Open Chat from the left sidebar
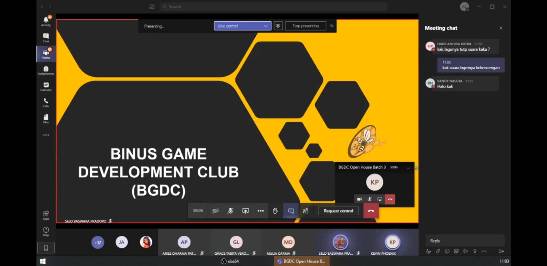The width and height of the screenshot is (547, 266). pyautogui.click(x=46, y=38)
